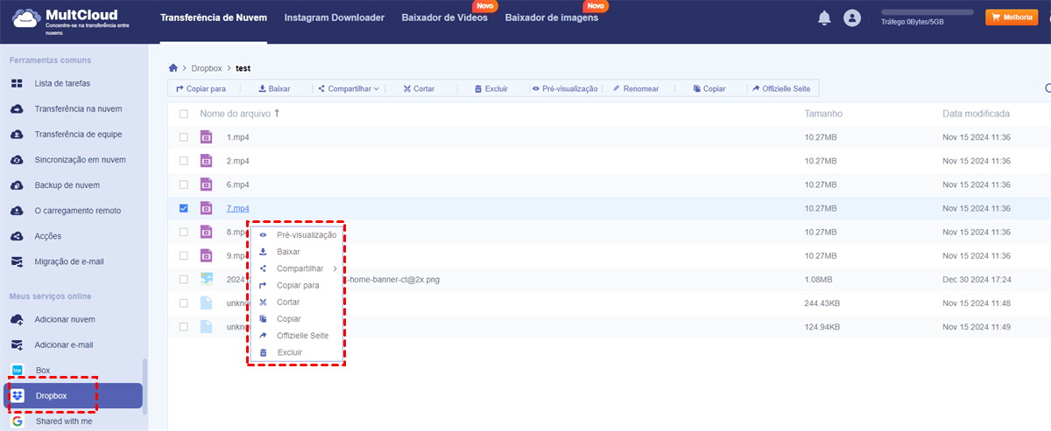Click the Dropbox logo icon in sidebar
This screenshot has width=1051, height=431.
pos(17,396)
